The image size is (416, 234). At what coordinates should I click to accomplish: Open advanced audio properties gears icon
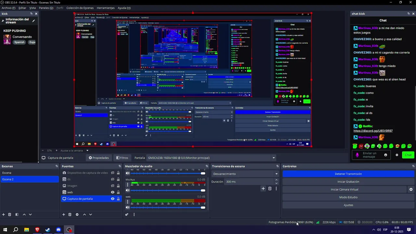click(127, 214)
